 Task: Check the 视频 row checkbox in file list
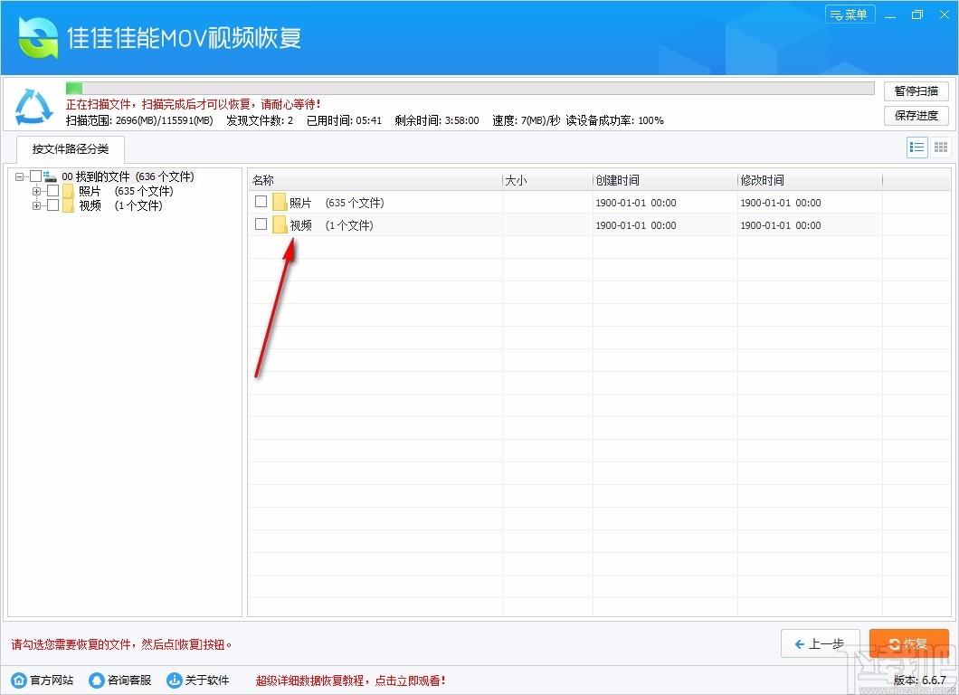coord(261,224)
